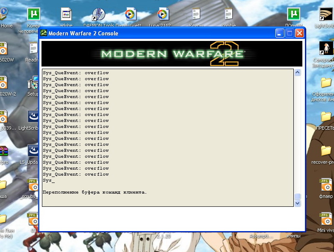This screenshot has width=334, height=252.
Task: Select the fpro WinRAR archive icon
Action: [4, 151]
